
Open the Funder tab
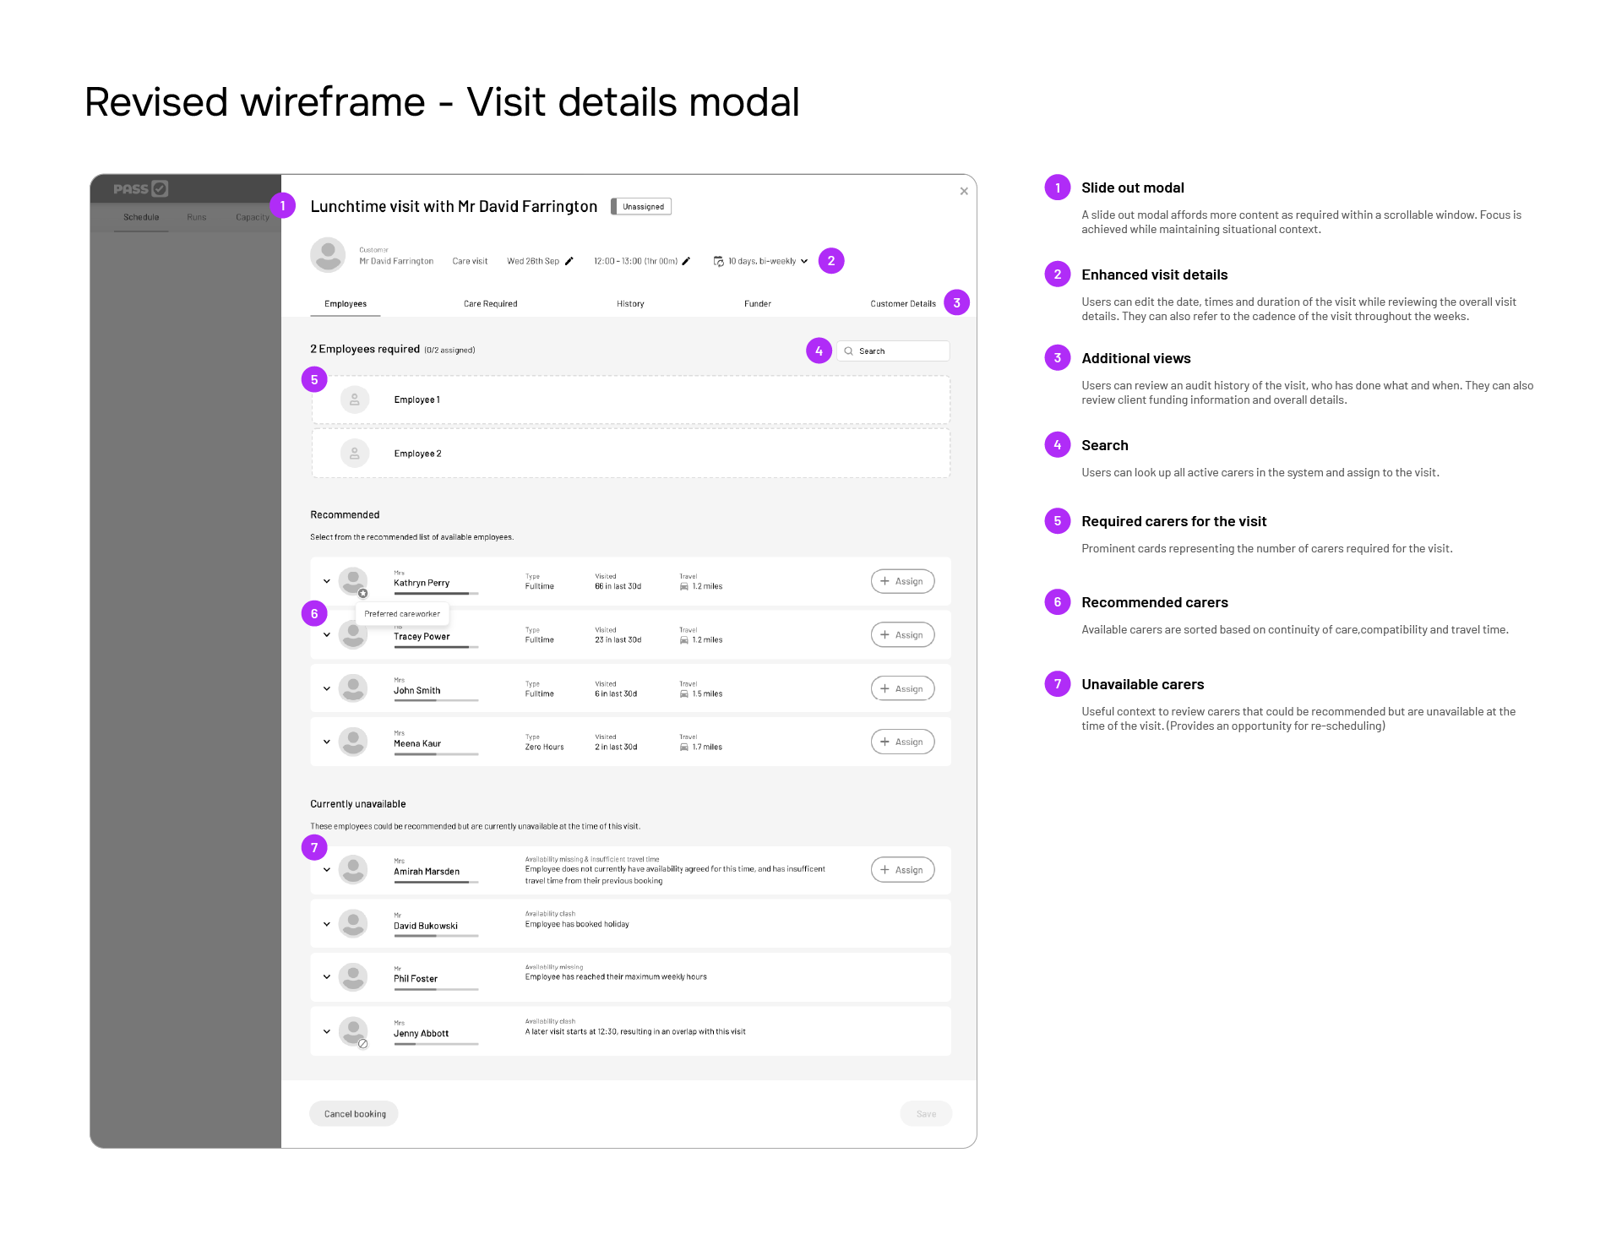pyautogui.click(x=758, y=304)
